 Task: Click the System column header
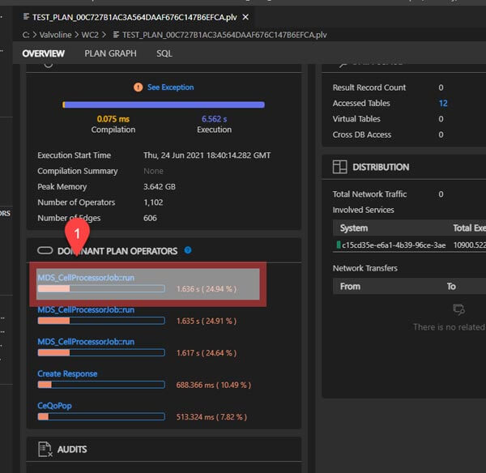coord(354,228)
